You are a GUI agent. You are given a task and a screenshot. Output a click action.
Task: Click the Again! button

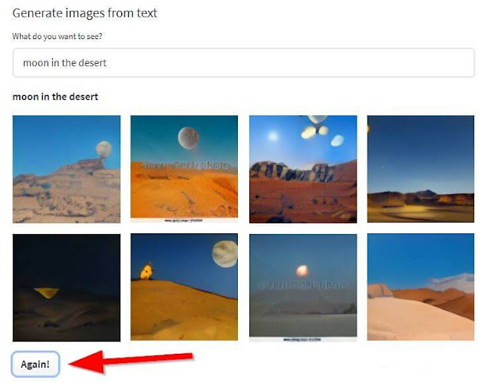35,364
